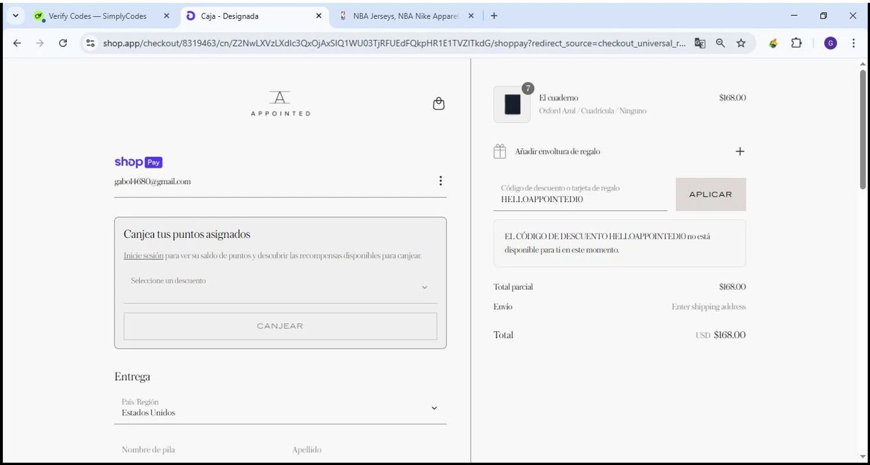Click the gabo14680@gmail.com email text

(x=153, y=181)
